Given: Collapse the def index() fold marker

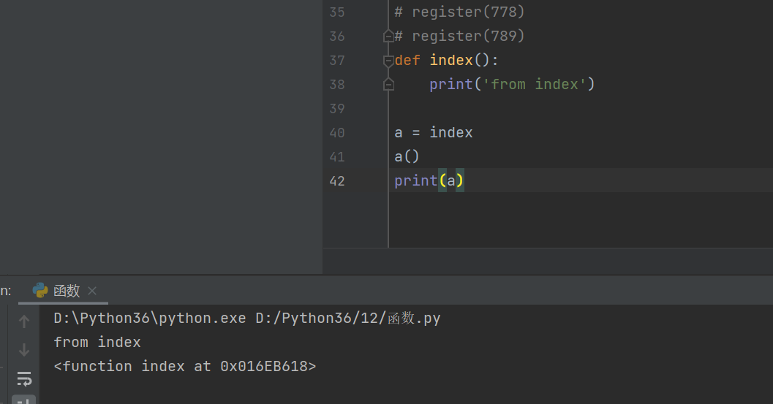Looking at the screenshot, I should pyautogui.click(x=388, y=61).
